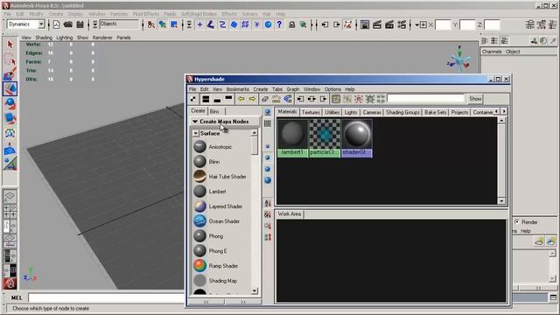
Task: Click Hypershade next graph yellow arrow
Action: coord(253,99)
